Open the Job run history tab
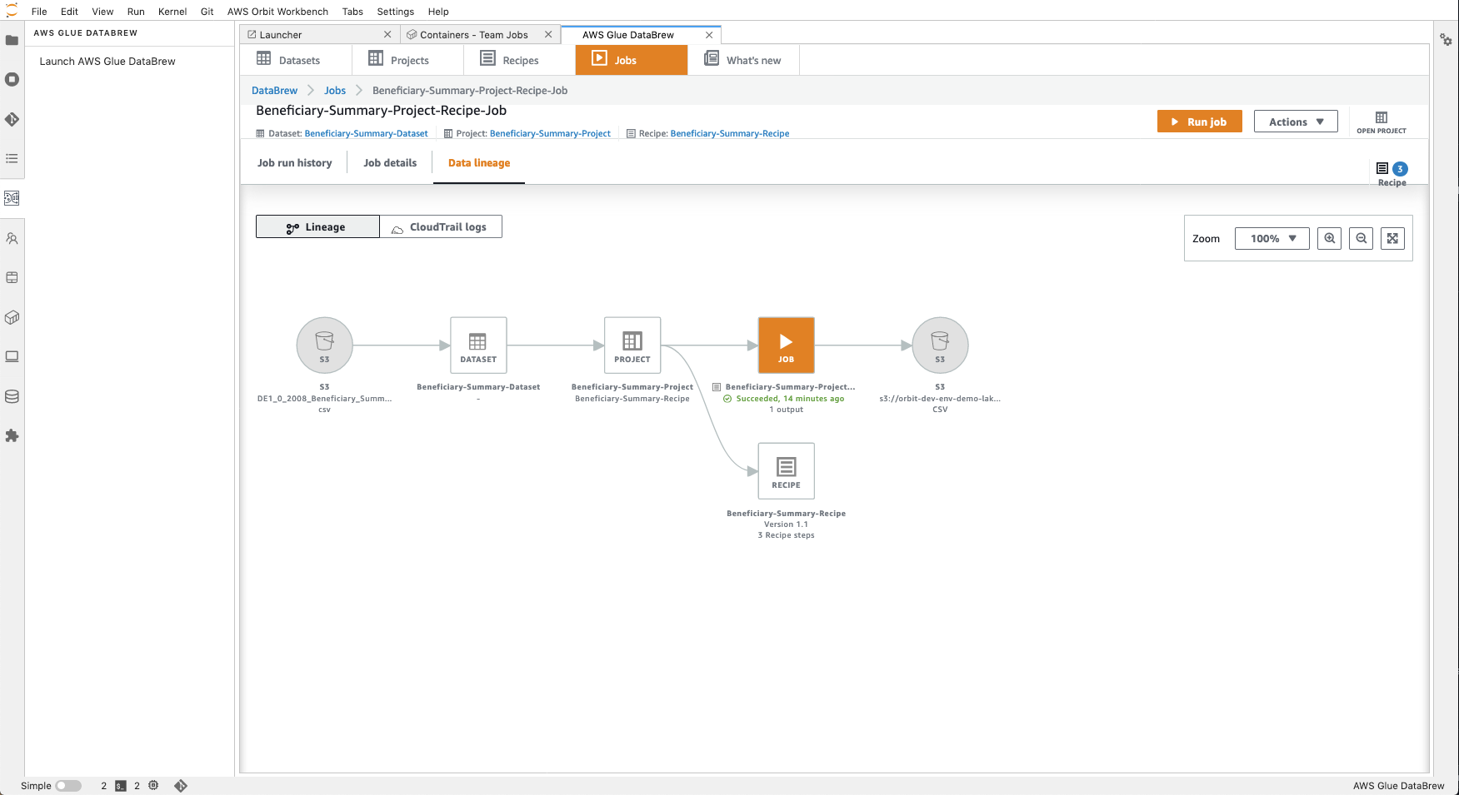The width and height of the screenshot is (1459, 795). [x=295, y=163]
